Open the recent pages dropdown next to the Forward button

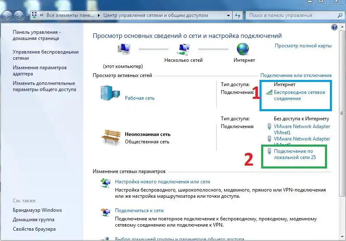tap(28, 16)
